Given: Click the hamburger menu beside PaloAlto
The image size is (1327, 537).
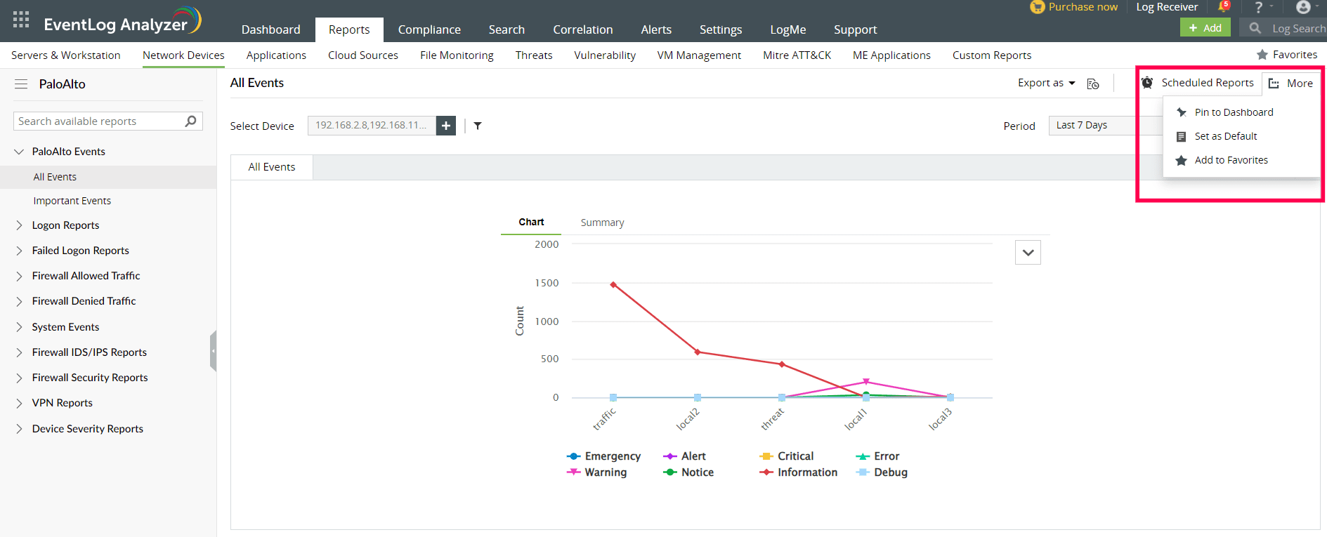Looking at the screenshot, I should tap(21, 84).
